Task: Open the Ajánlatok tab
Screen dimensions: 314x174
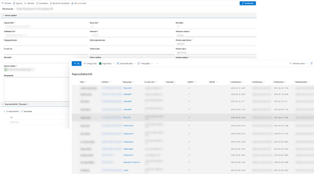Action: 29,3
